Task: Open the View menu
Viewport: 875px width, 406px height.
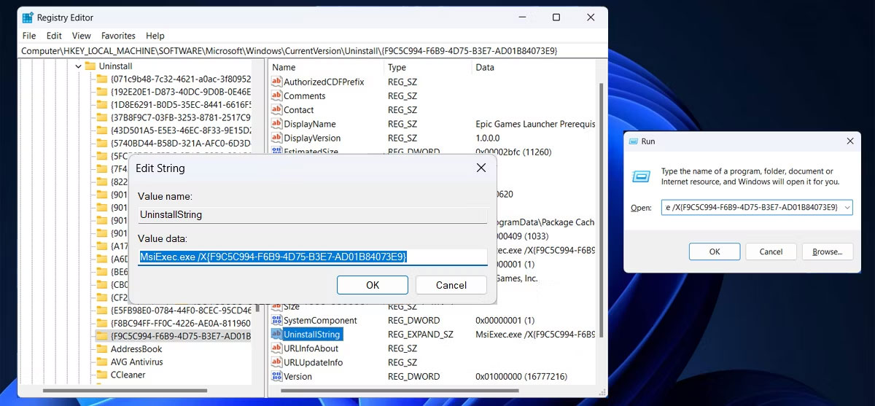Action: click(x=82, y=36)
